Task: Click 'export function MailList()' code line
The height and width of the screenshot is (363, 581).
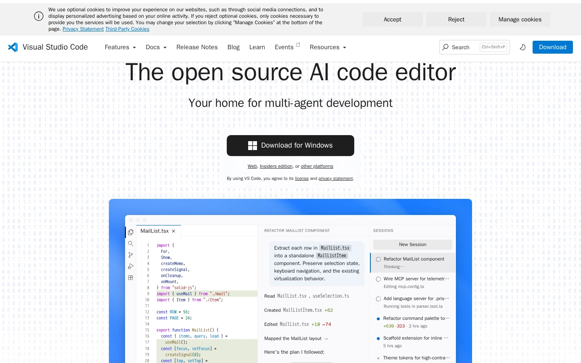Action: 188,330
